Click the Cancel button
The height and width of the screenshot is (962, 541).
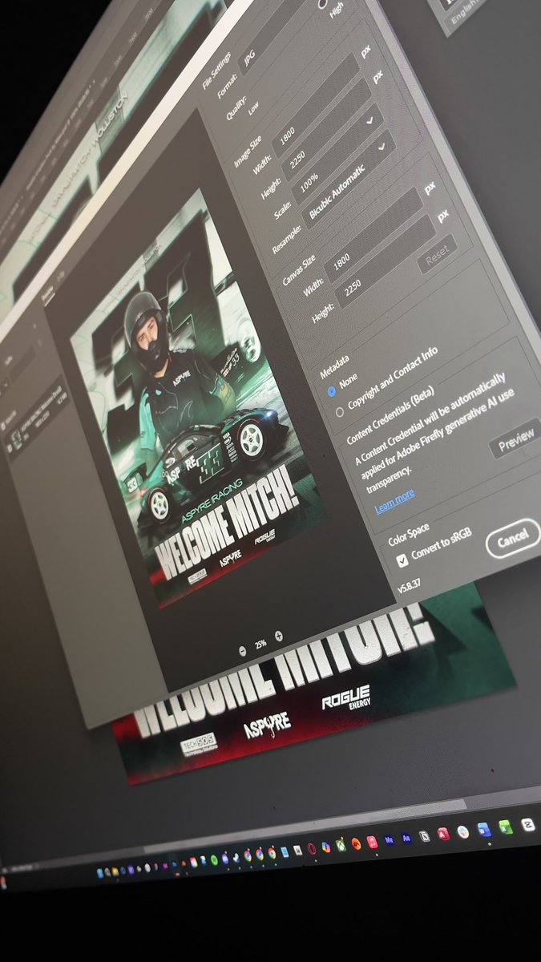coord(513,539)
